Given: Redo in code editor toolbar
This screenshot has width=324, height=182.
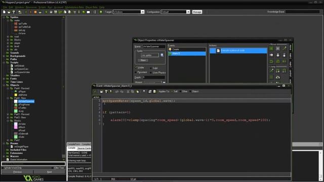Looking at the screenshot, I should (121, 92).
